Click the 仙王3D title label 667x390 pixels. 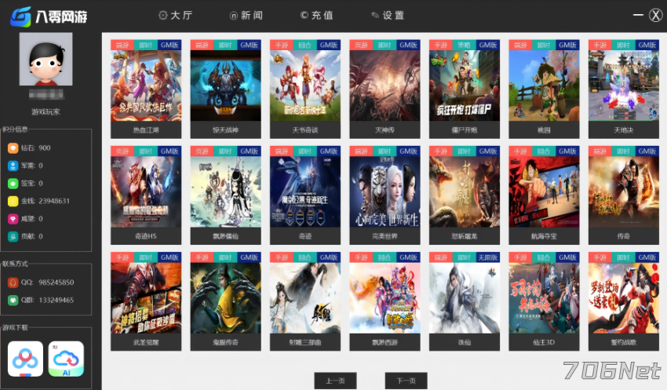(x=544, y=342)
